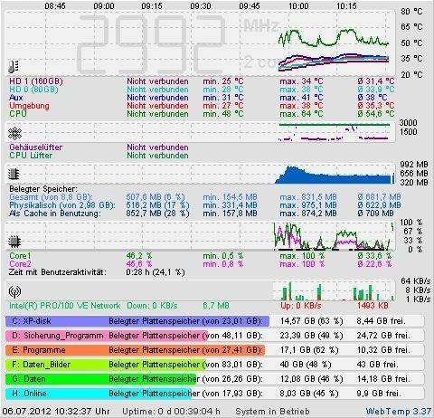Click the thermometer icon in temperature graph
The image size is (434, 418).
[13, 67]
